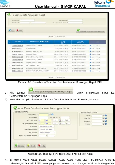Open PKK link BUNG01000595

(18, 57)
